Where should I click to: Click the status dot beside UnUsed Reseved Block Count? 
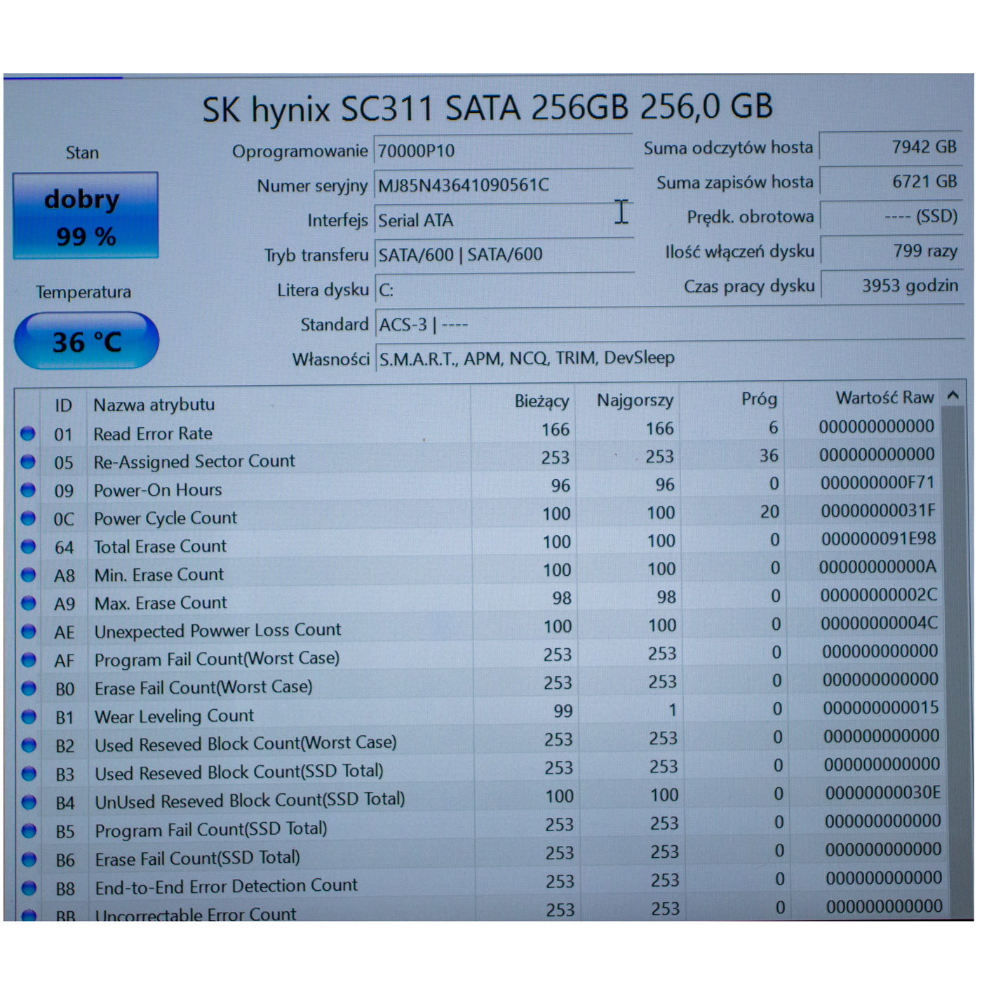(x=28, y=802)
